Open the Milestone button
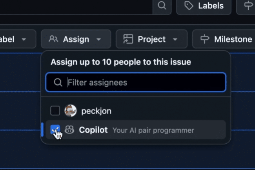 [x=224, y=39]
